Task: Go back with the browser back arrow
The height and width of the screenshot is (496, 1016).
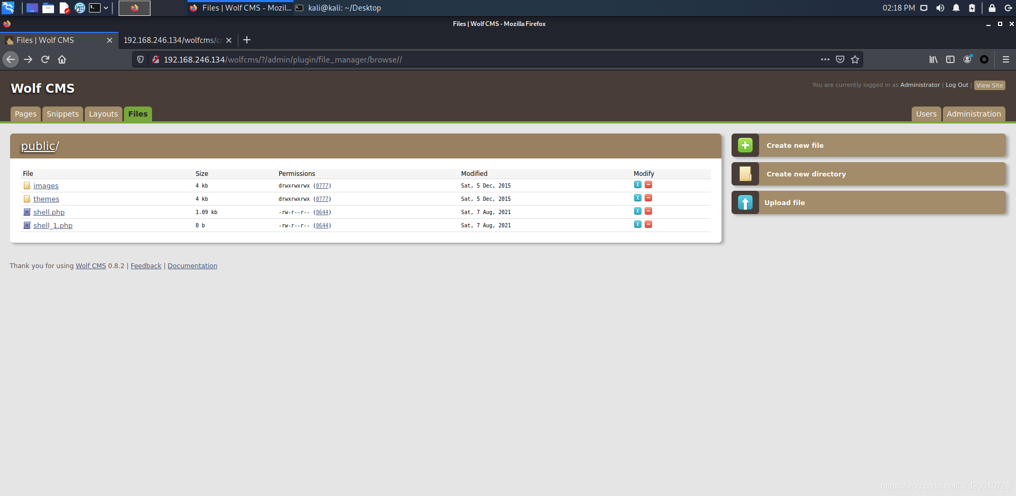Action: [11, 59]
